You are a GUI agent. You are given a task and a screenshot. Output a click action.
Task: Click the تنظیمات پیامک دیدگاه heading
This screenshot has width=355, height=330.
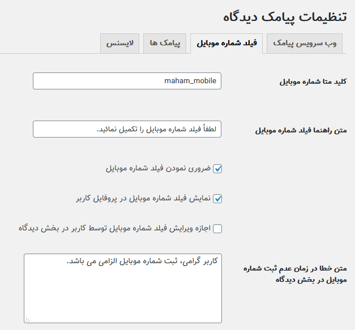point(285,17)
